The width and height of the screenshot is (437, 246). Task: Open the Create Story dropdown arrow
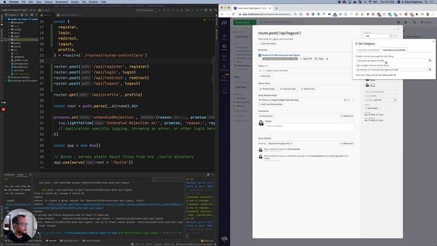tap(254, 23)
